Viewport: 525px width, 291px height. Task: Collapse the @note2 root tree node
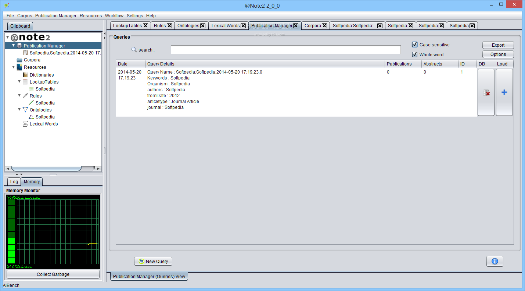[8, 38]
